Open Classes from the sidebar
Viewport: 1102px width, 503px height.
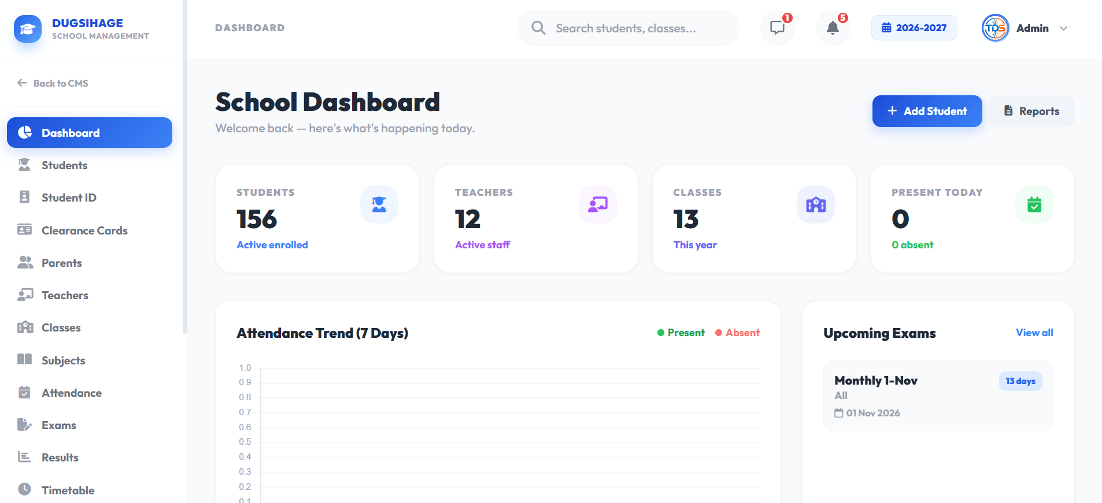(90, 327)
